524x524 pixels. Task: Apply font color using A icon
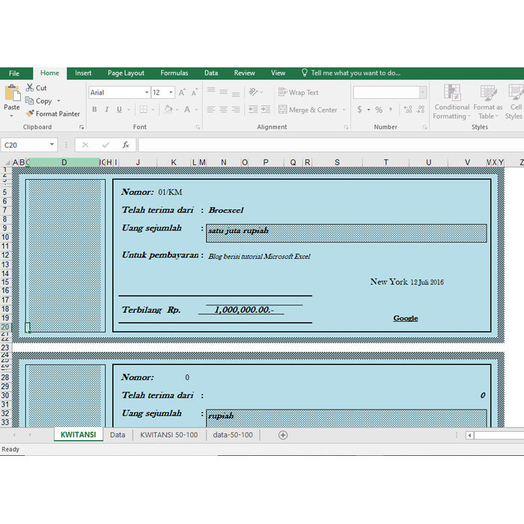[x=187, y=109]
